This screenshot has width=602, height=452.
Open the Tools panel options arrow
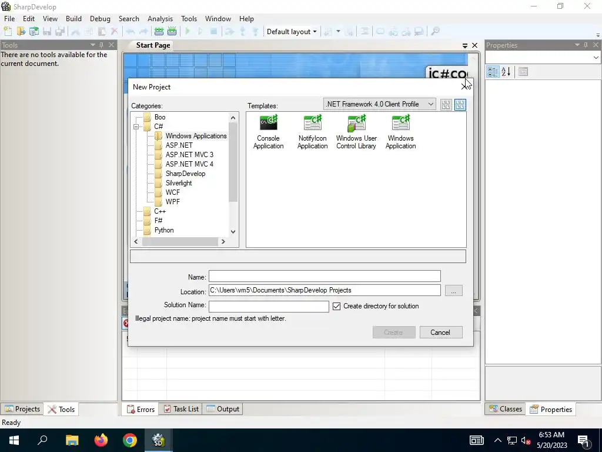[x=92, y=45]
